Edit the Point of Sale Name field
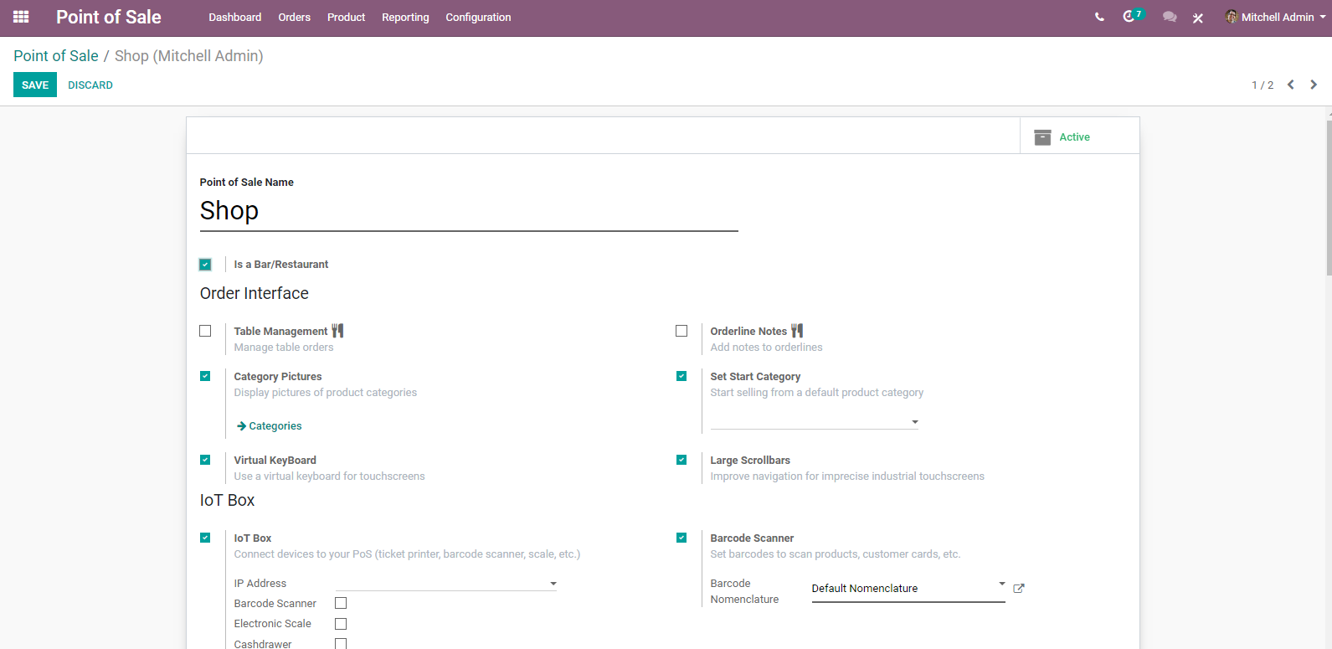 (x=469, y=211)
